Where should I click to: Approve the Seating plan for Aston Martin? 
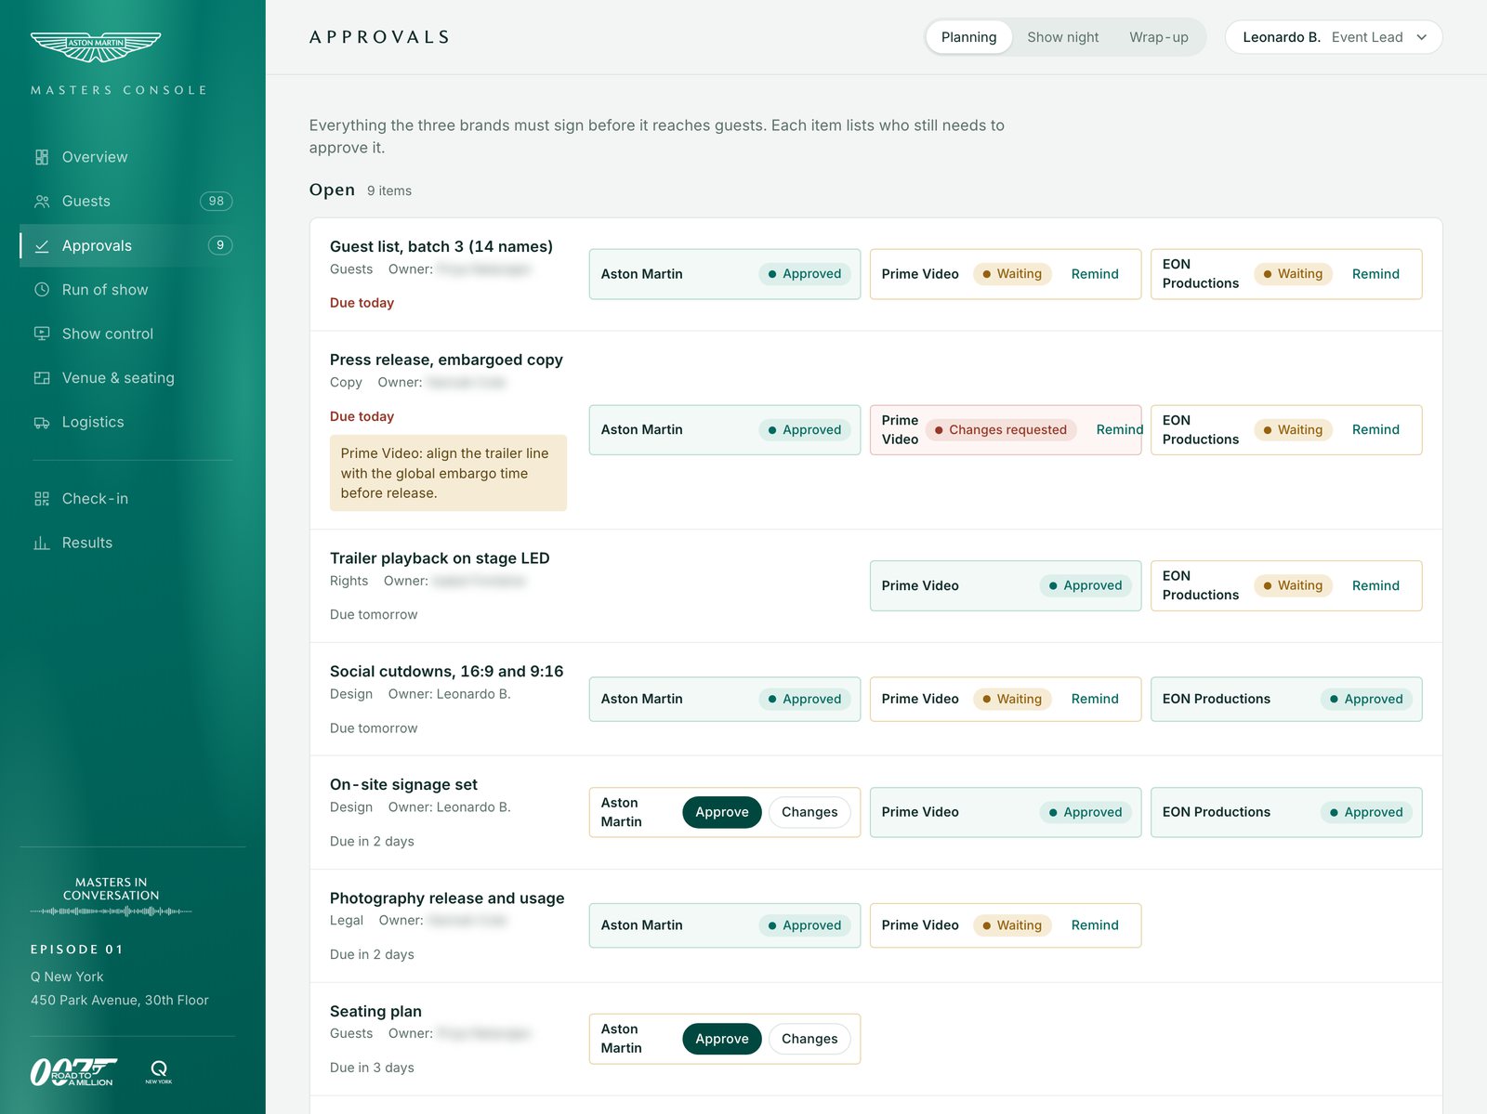click(x=722, y=1039)
